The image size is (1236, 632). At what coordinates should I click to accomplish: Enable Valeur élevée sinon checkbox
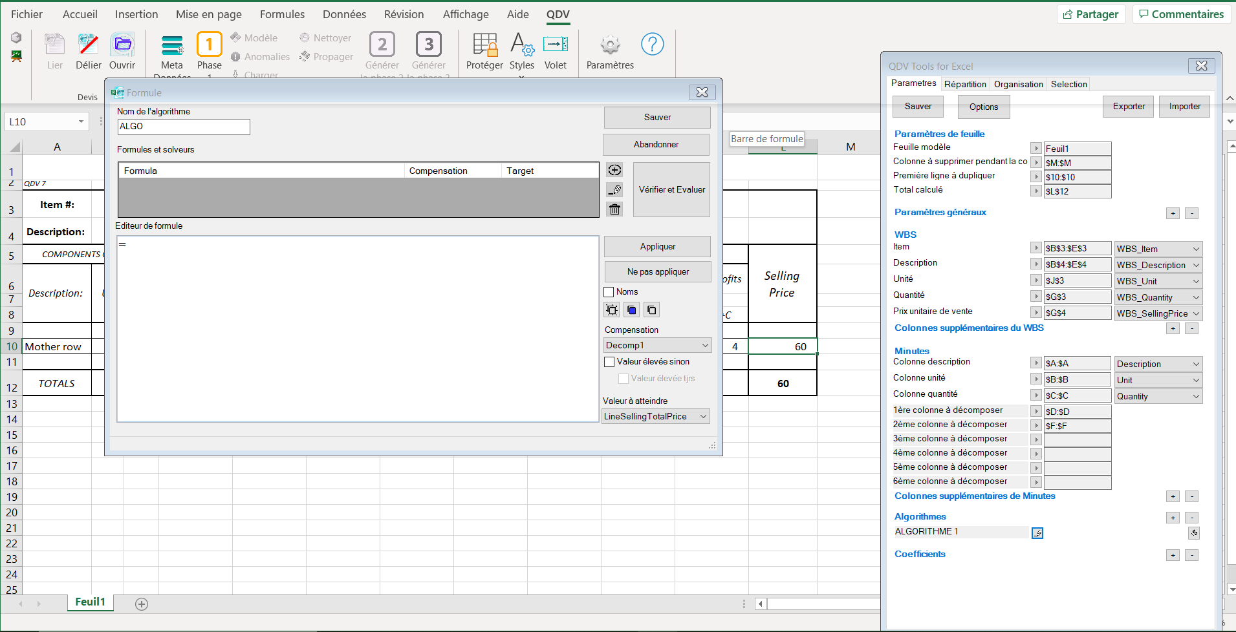(609, 362)
